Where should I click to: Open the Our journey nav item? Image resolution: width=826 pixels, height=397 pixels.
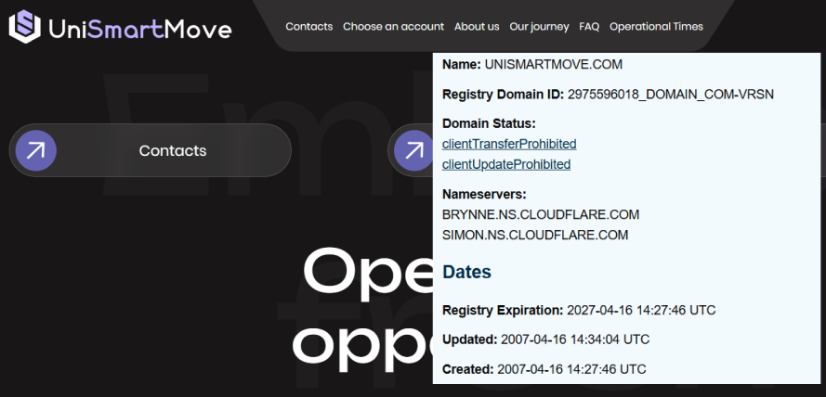539,27
